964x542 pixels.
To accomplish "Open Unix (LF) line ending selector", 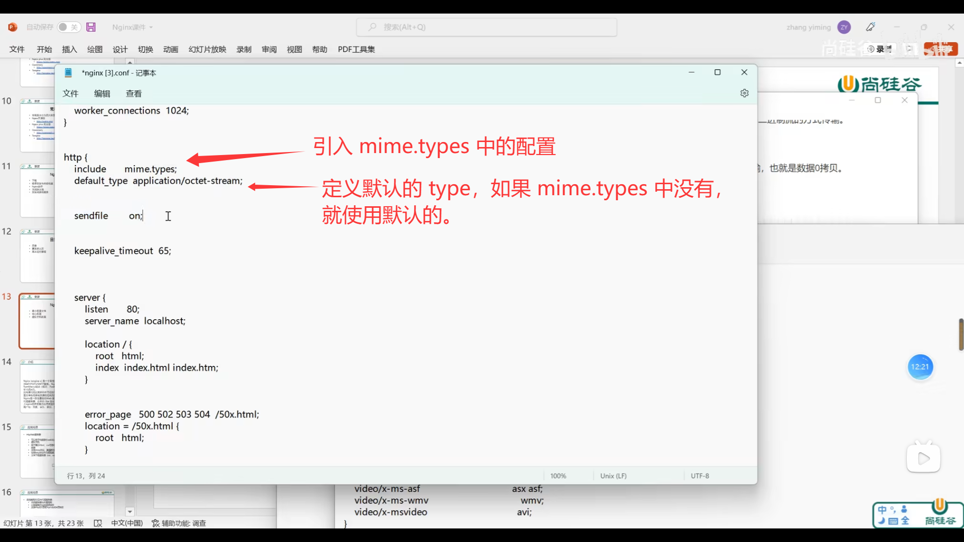I will pyautogui.click(x=613, y=476).
